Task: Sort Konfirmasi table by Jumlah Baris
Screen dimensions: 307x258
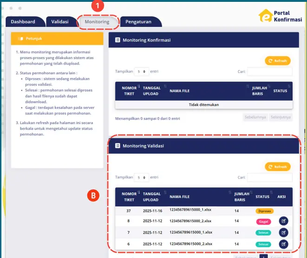Action: 260,91
